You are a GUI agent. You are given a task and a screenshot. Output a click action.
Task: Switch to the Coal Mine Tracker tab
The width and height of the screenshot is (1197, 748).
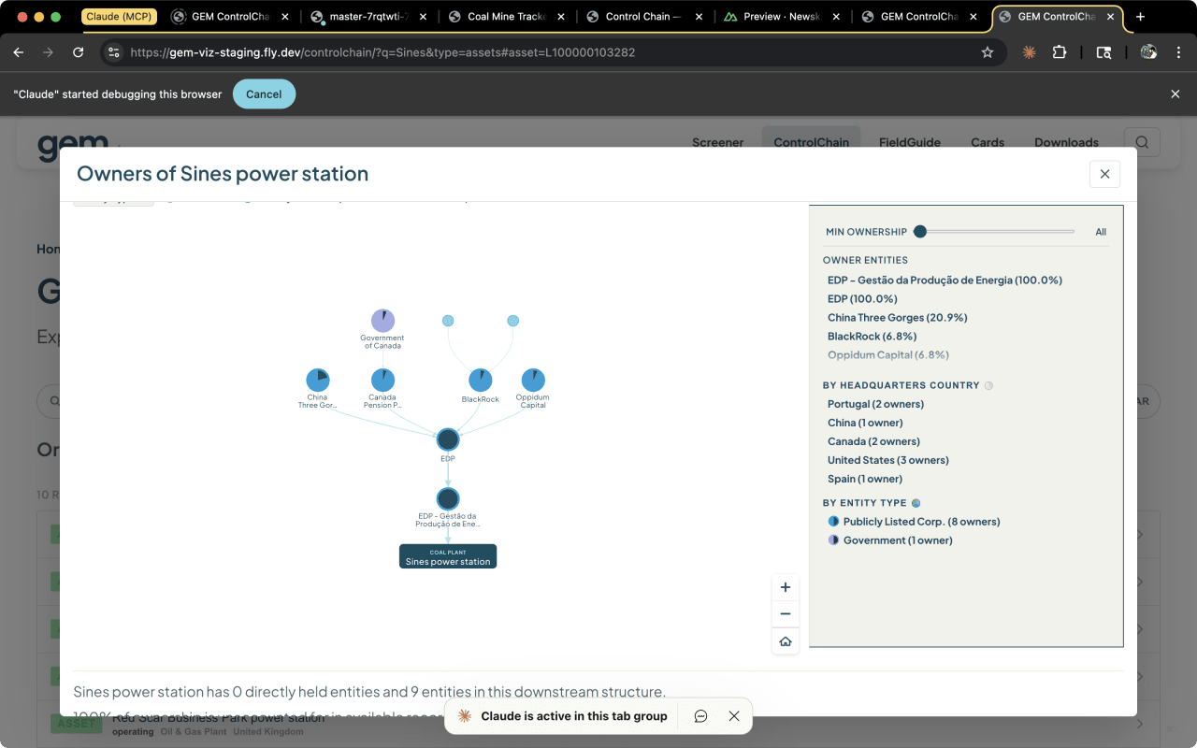click(507, 17)
